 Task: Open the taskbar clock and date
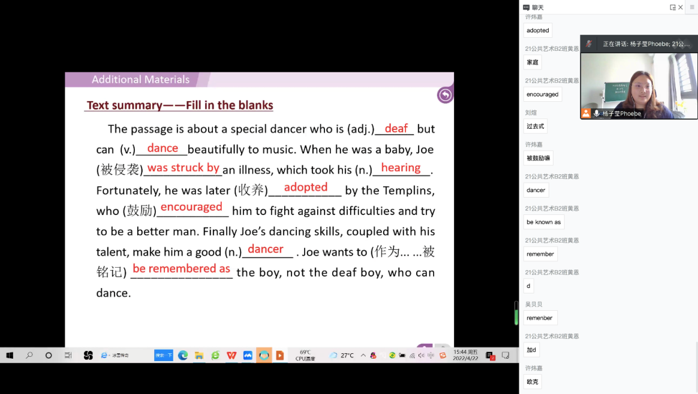pyautogui.click(x=466, y=355)
